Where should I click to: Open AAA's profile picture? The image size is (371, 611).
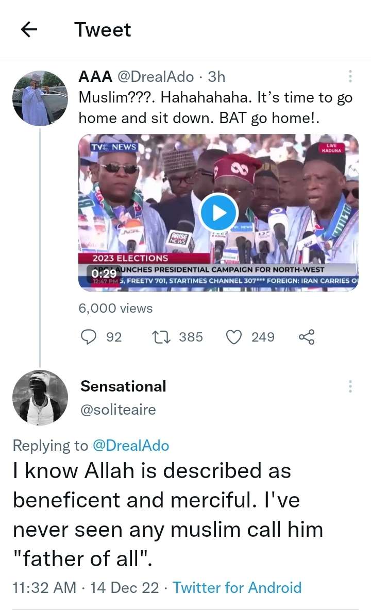pyautogui.click(x=40, y=98)
